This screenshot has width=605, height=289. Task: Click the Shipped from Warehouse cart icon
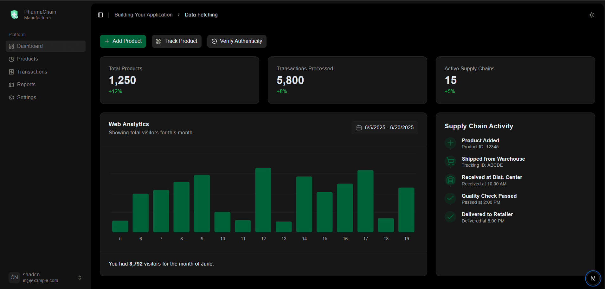(450, 162)
